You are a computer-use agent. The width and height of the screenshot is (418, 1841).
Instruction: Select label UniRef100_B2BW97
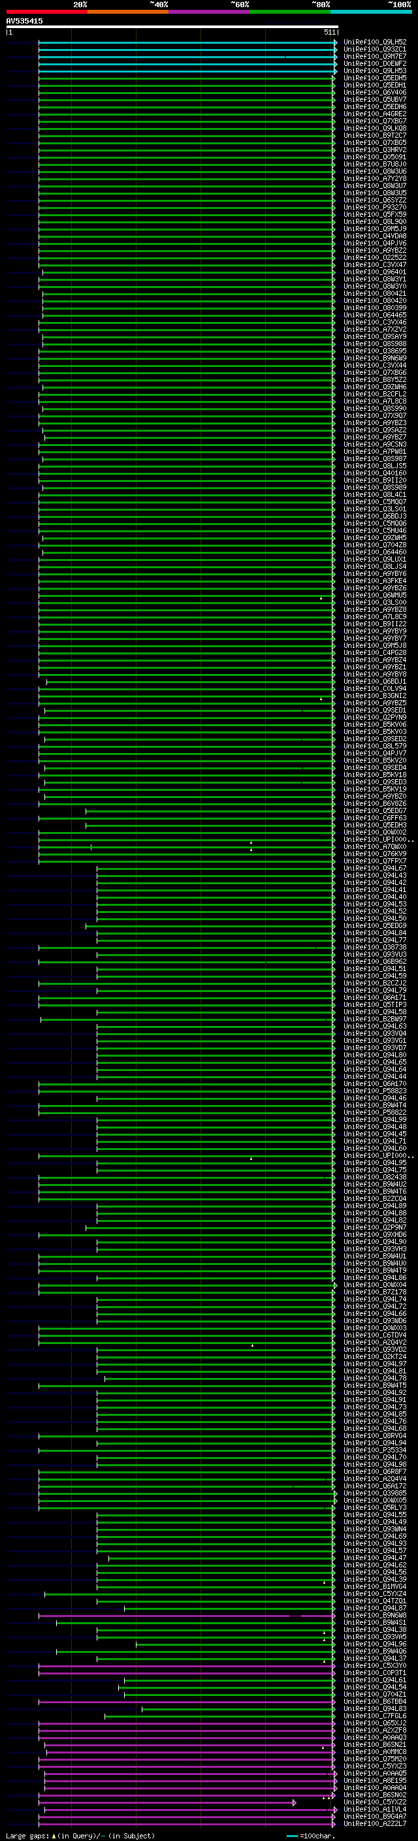[x=374, y=1019]
